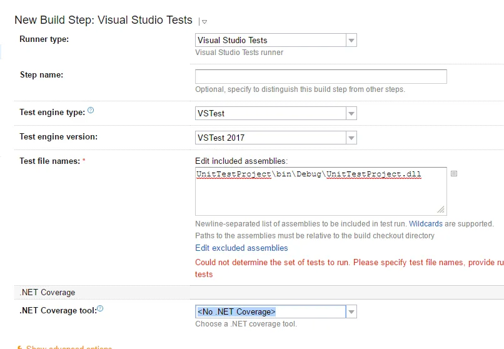Click the 'Test file names:' label
Image resolution: width=504 pixels, height=349 pixels.
50,161
